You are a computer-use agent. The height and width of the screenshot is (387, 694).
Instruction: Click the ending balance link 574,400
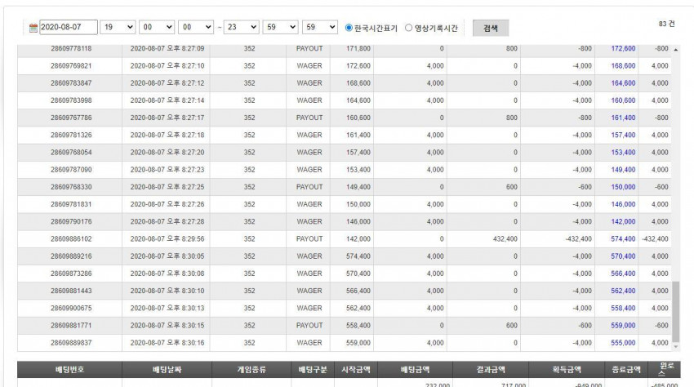tap(623, 238)
